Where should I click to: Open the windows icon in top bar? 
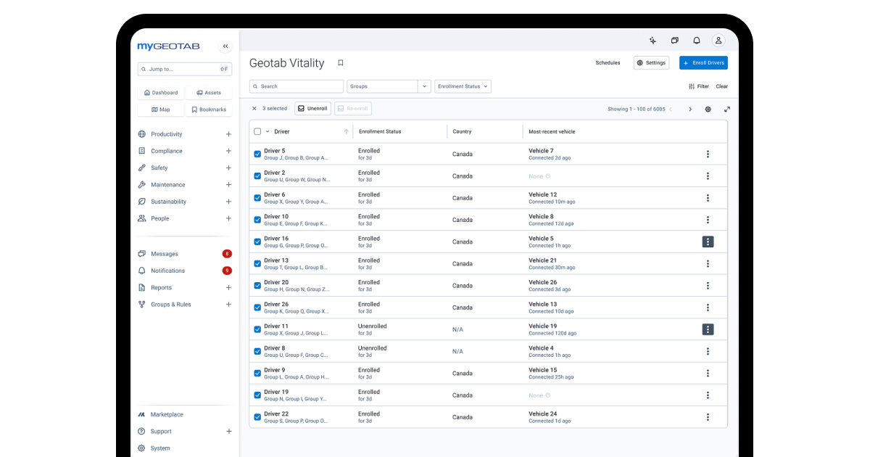(674, 41)
